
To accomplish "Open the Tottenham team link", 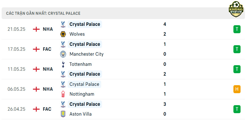I will (81, 64).
